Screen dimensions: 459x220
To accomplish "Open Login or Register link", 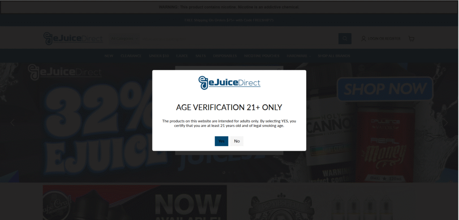I will click(x=384, y=38).
